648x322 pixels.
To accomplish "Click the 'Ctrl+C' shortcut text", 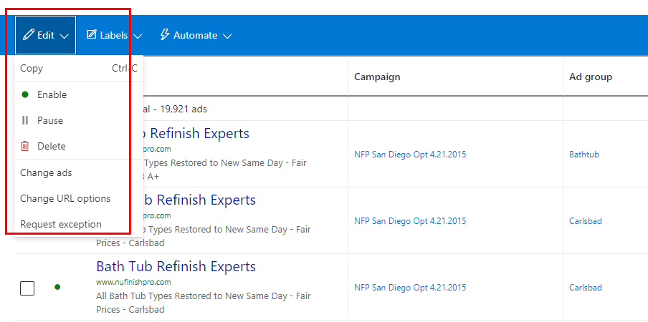I will tap(125, 69).
